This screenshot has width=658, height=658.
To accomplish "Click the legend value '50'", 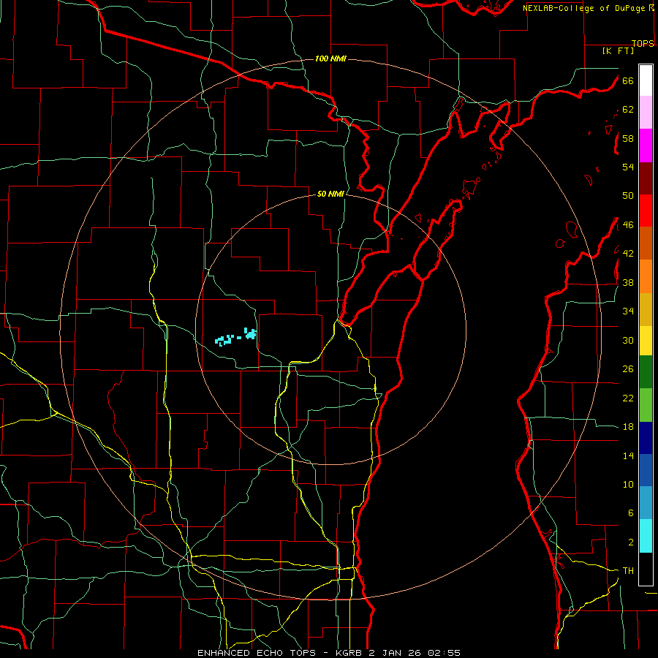I will pos(628,196).
